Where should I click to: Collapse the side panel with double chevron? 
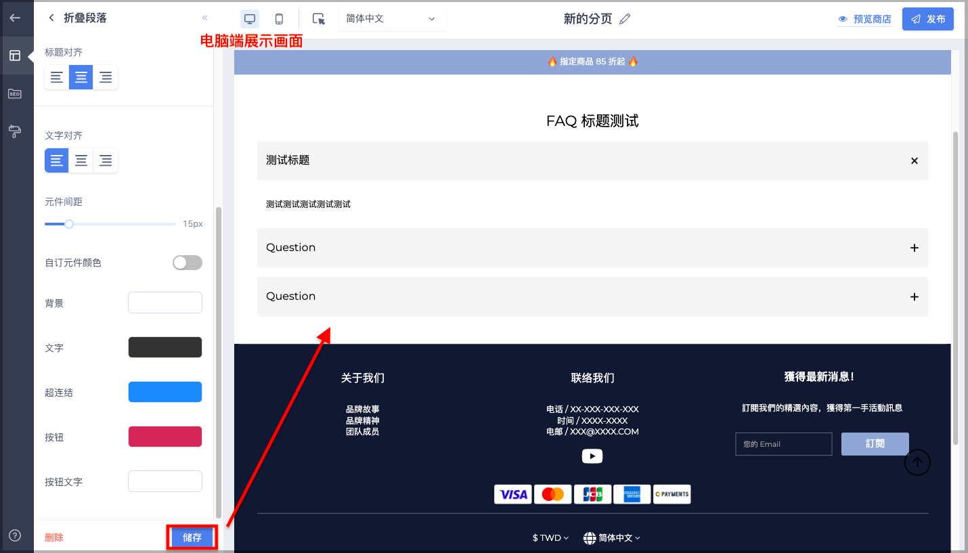[204, 18]
